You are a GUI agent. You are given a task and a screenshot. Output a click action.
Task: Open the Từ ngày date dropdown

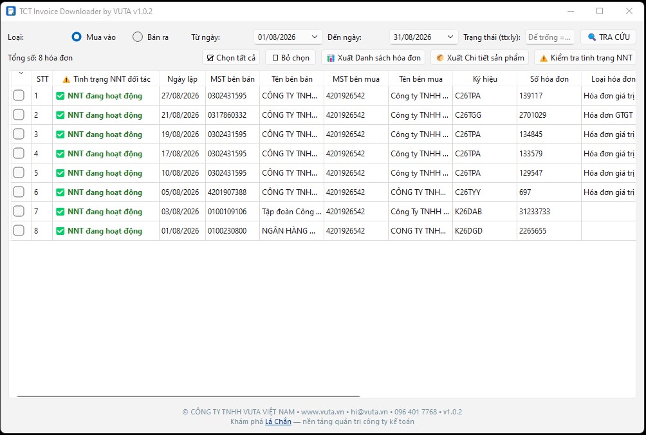point(315,37)
